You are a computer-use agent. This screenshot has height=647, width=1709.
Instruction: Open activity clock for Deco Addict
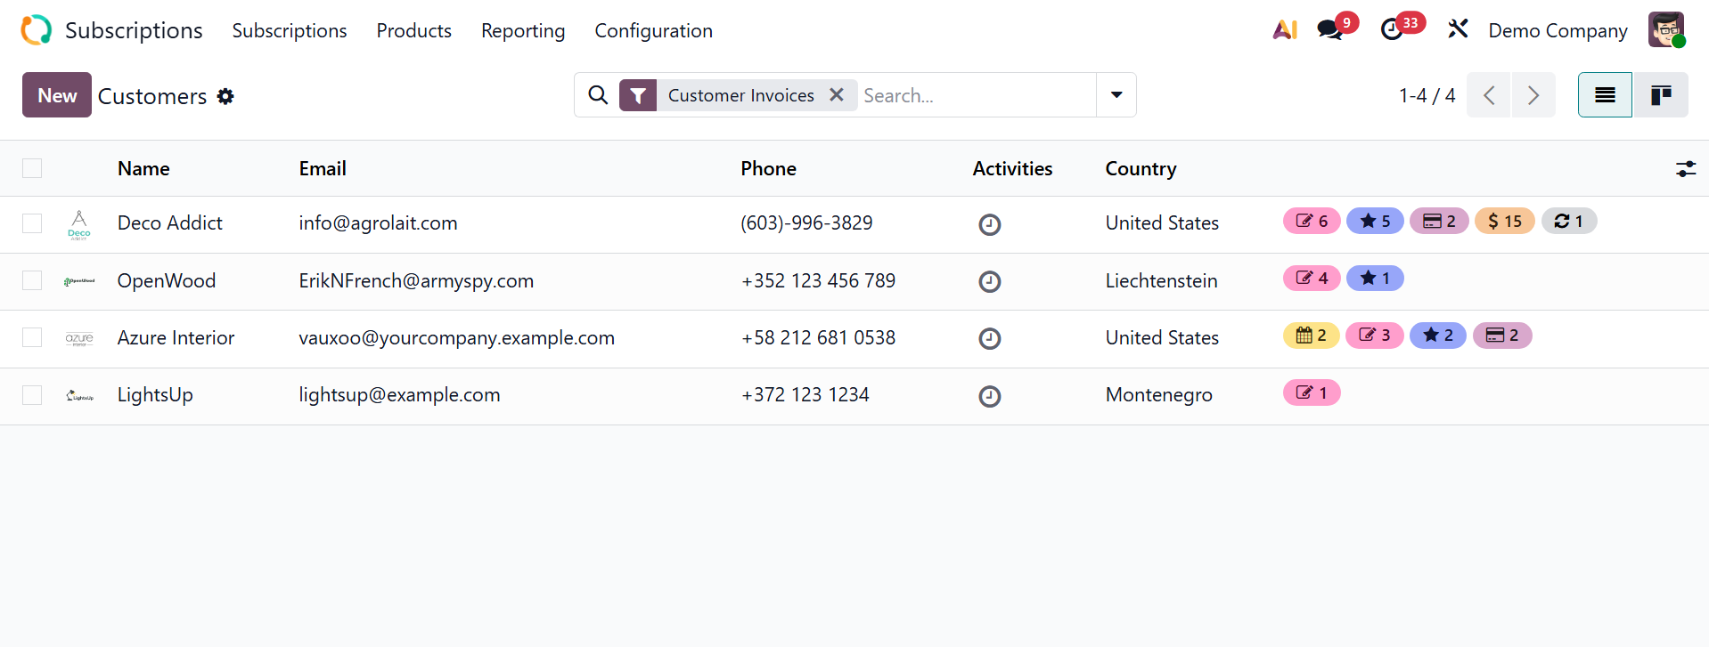[989, 224]
